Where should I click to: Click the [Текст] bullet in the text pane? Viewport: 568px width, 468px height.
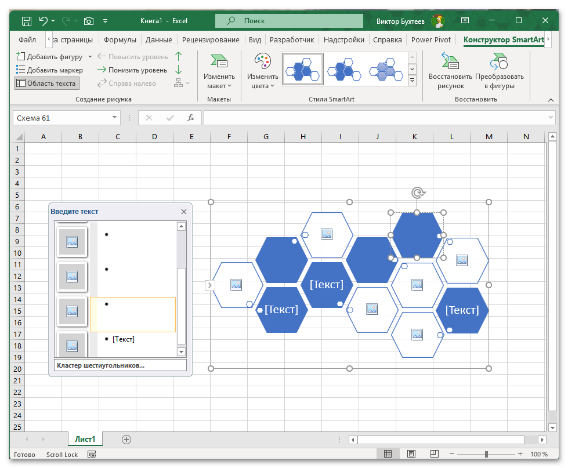(124, 339)
